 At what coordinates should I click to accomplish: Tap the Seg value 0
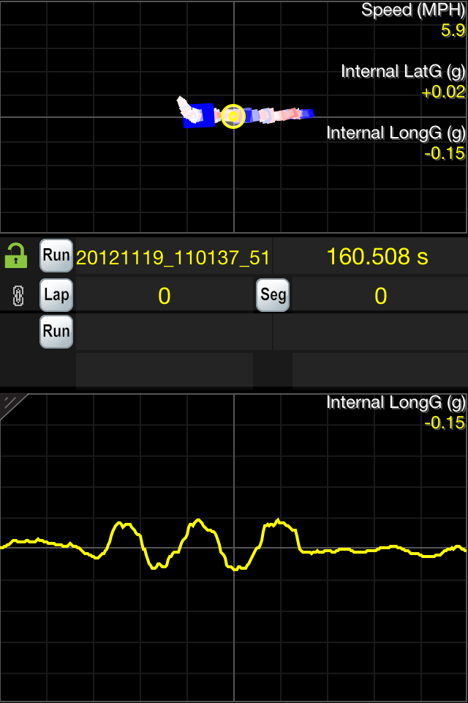point(381,296)
